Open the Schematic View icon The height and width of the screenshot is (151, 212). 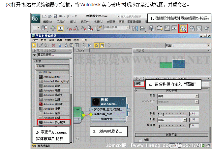coord(174,28)
